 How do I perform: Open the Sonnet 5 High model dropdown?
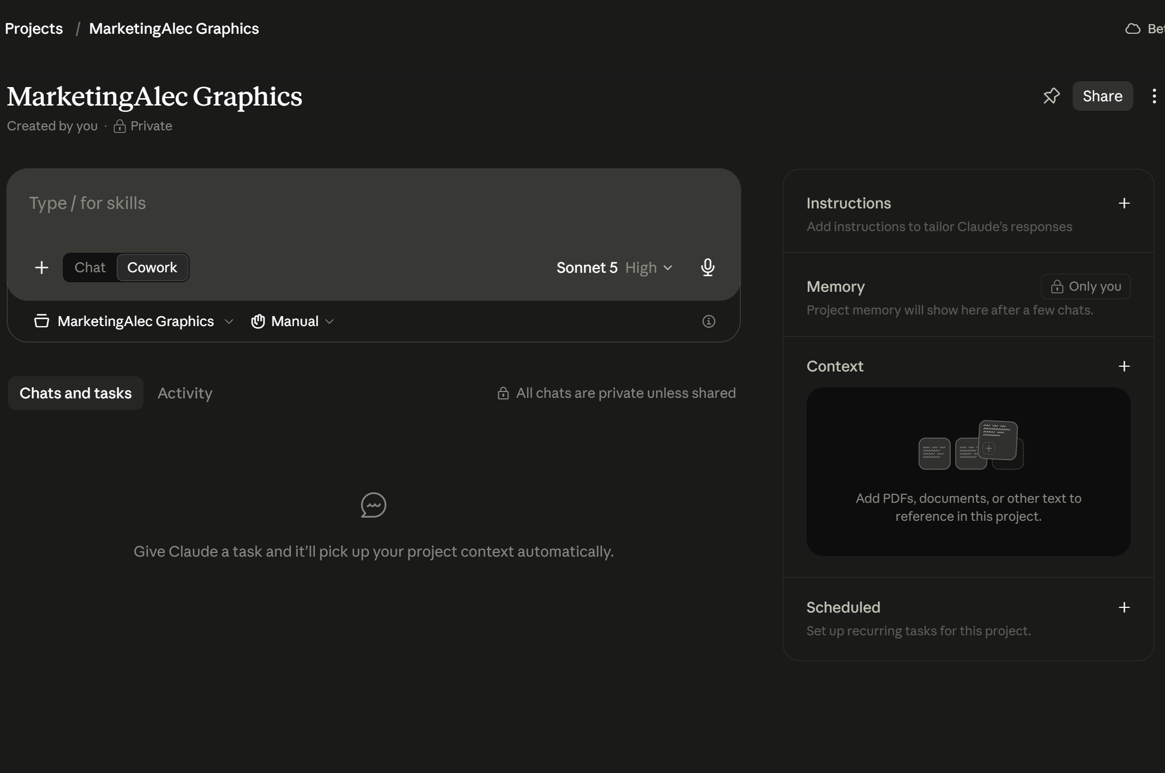click(x=614, y=268)
